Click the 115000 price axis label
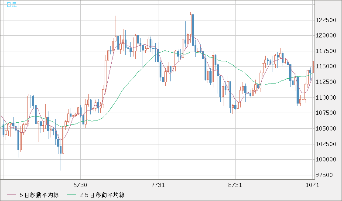This screenshot has height=201, width=342. click(x=325, y=67)
